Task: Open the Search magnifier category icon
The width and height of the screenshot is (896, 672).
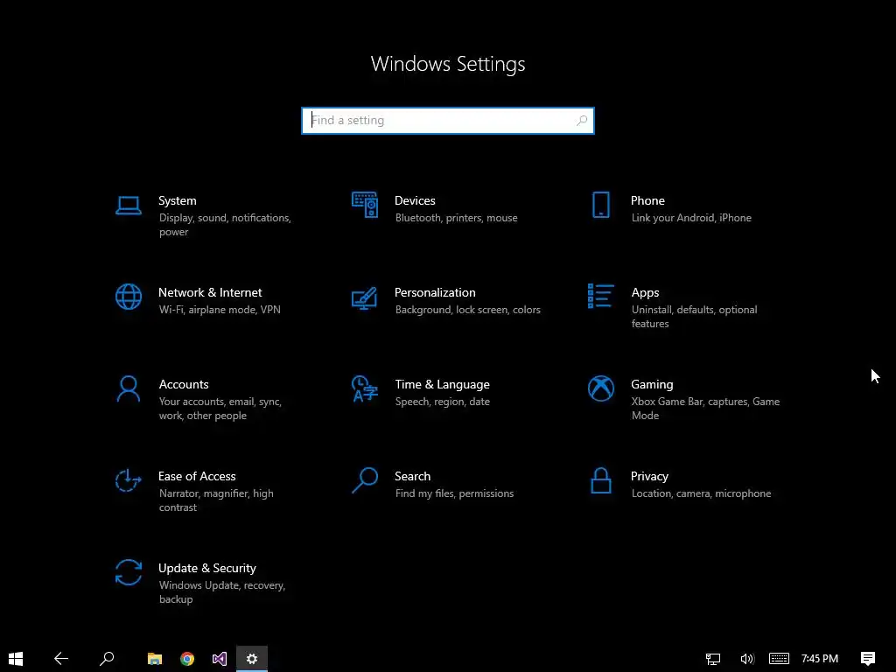Action: coord(365,480)
